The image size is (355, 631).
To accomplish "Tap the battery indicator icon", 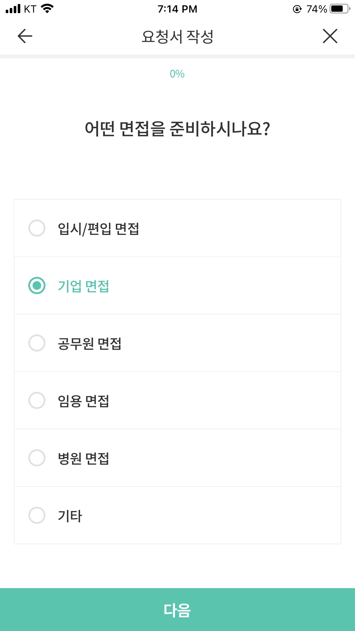I will [340, 9].
